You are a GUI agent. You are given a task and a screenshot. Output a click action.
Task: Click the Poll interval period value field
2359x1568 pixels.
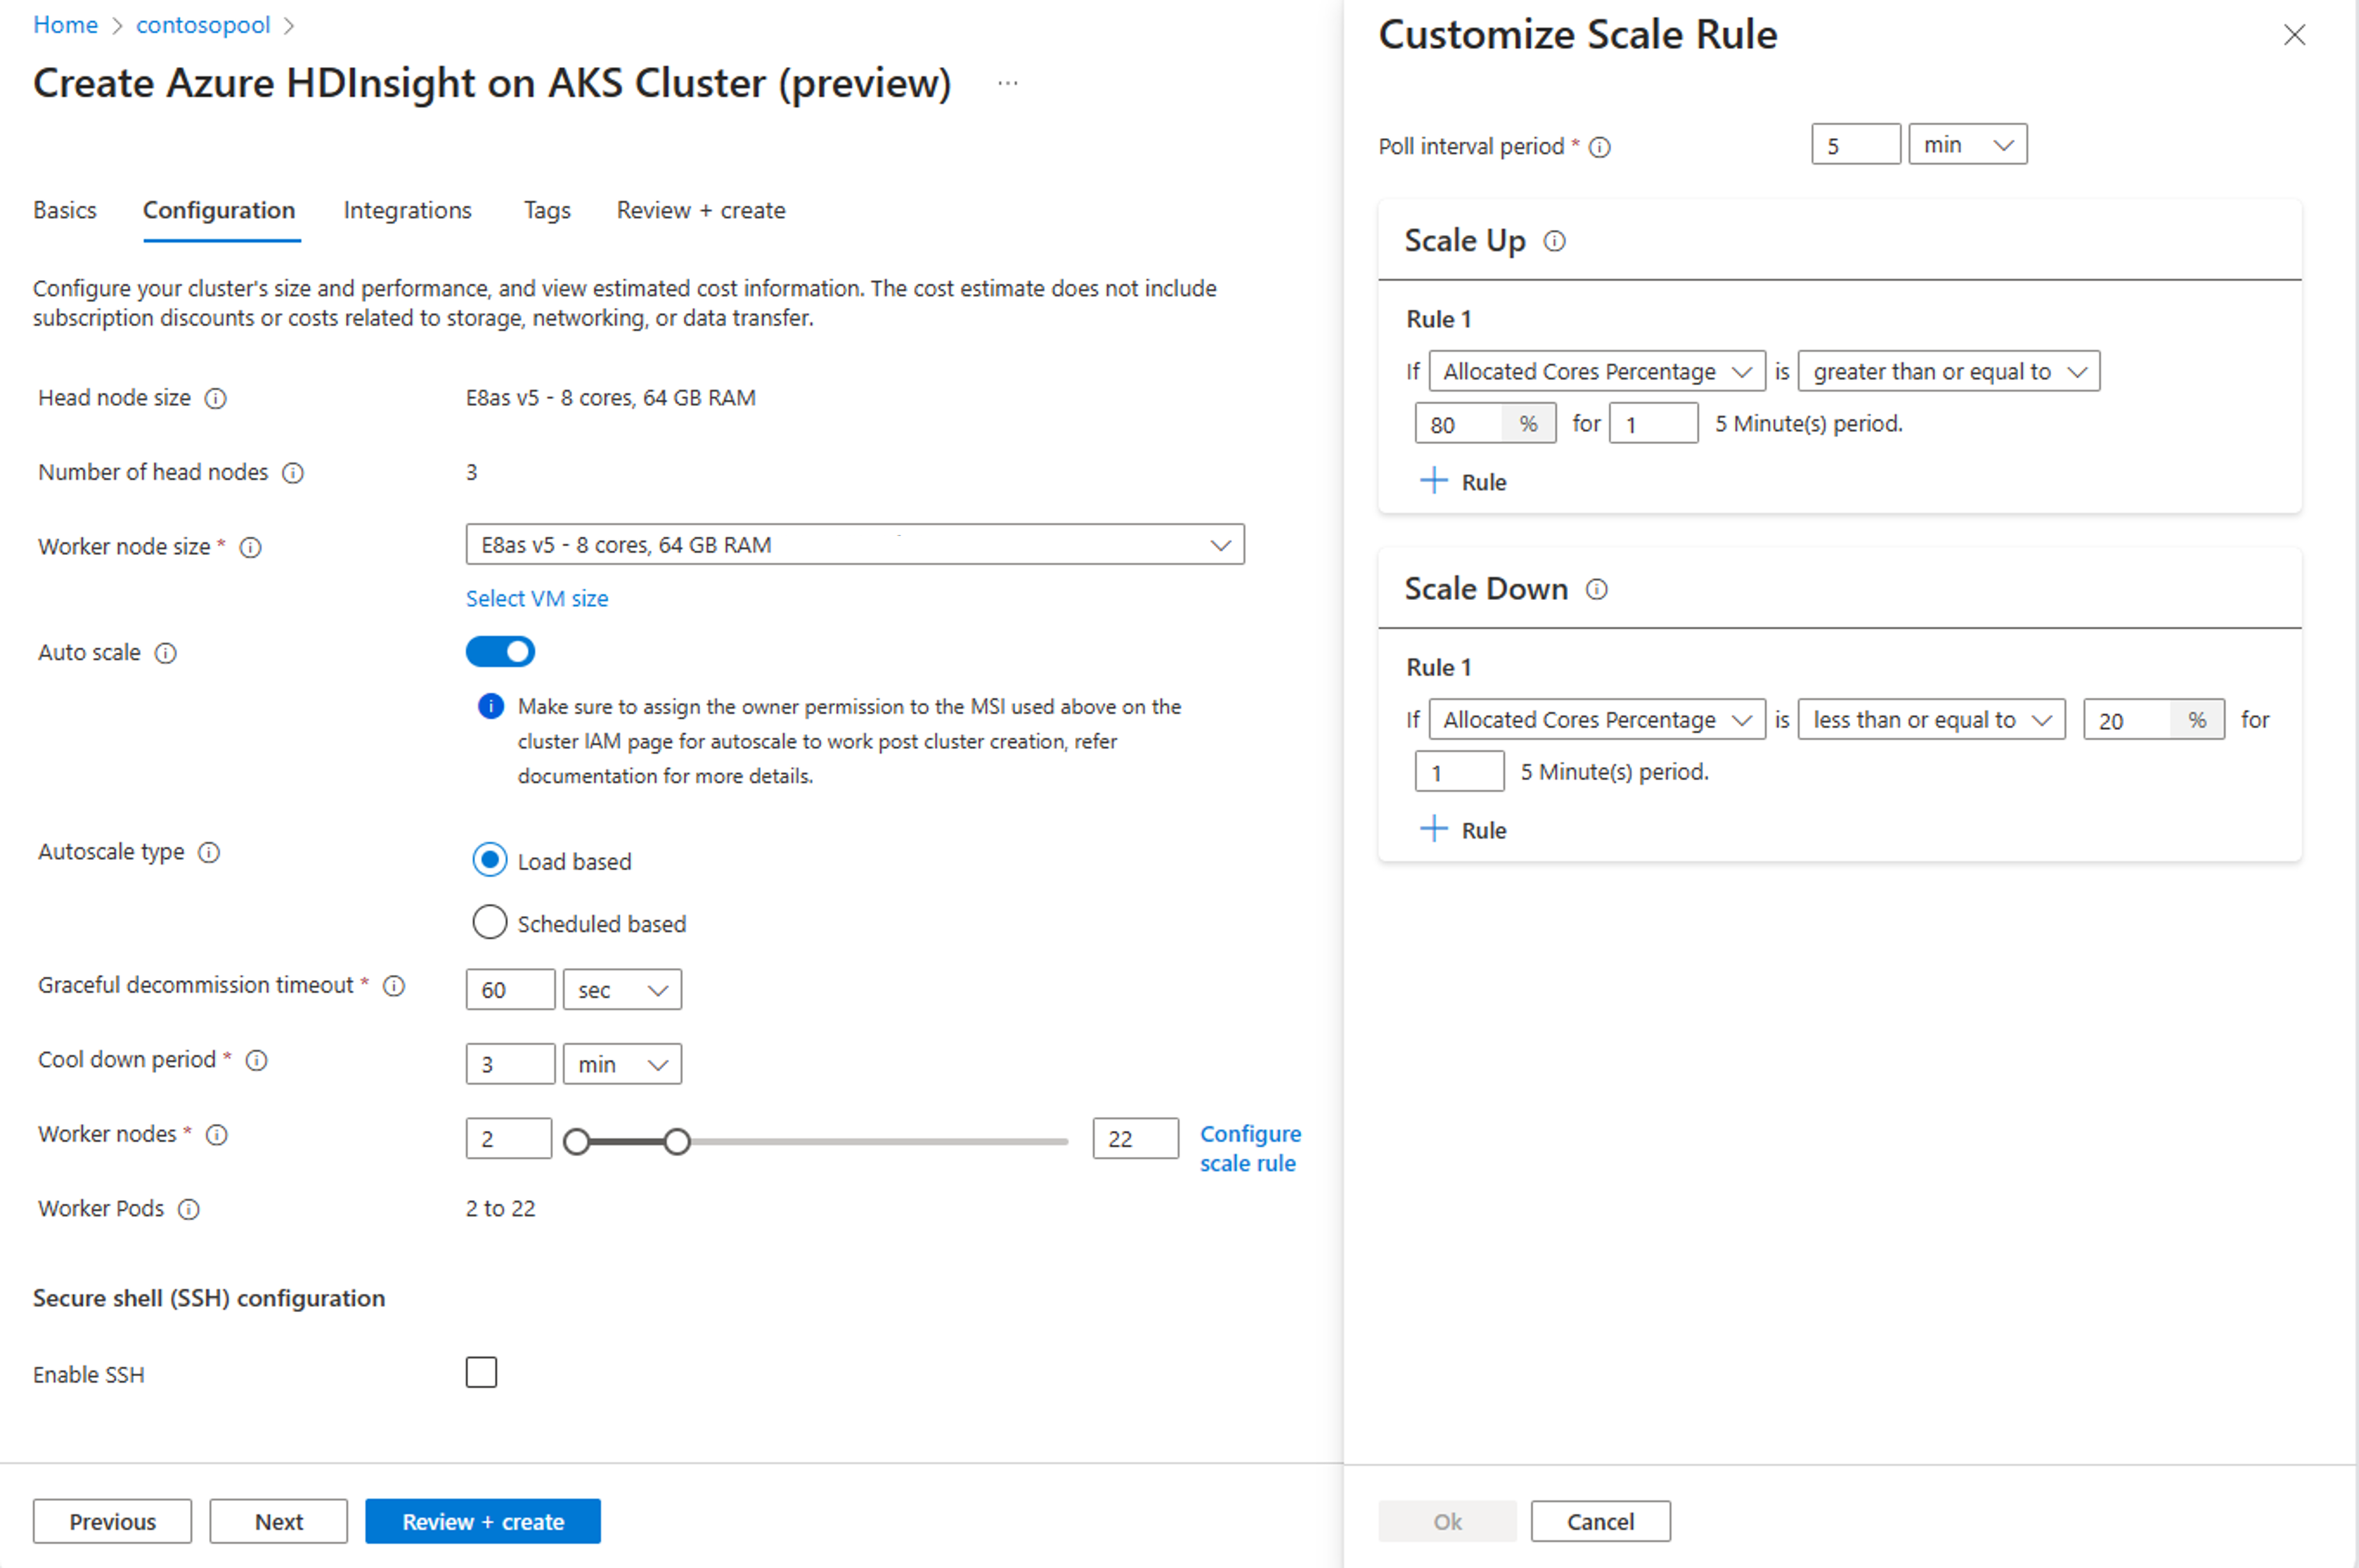1855,144
